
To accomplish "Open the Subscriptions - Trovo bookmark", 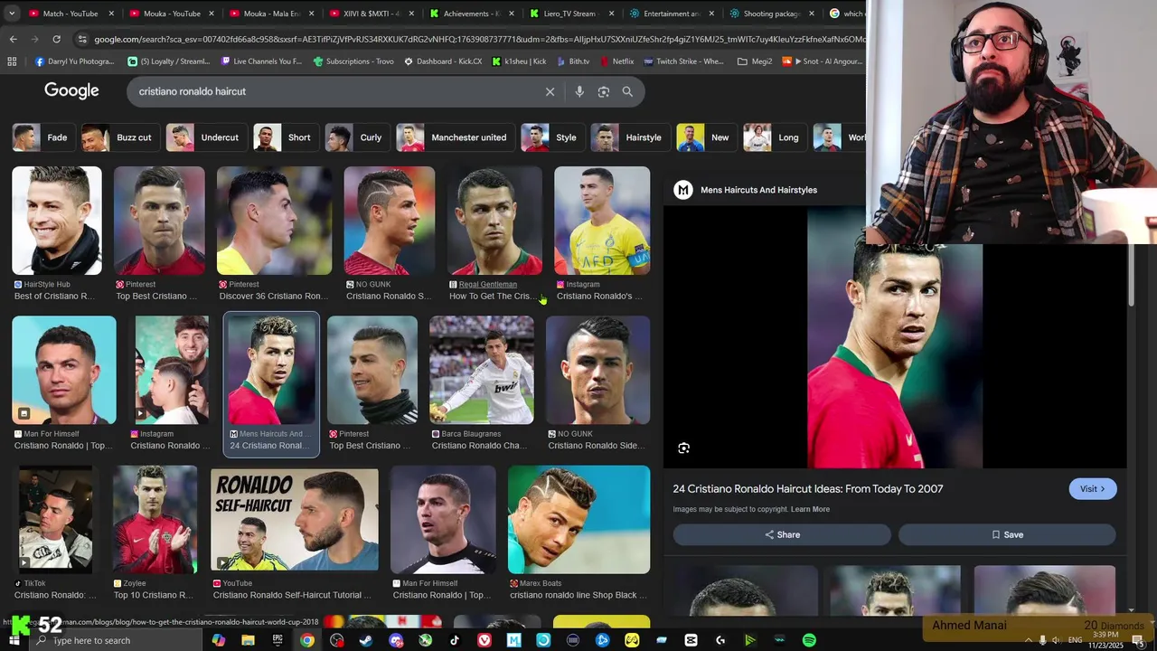I will (353, 61).
